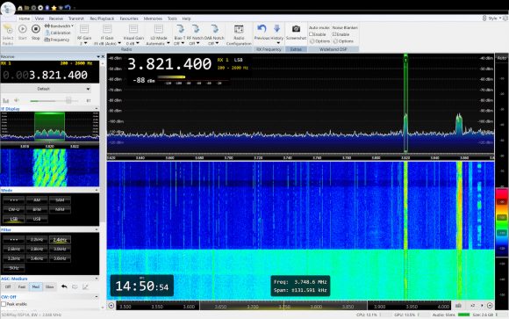Open the Select Radio icon
The height and width of the screenshot is (319, 509).
pos(8,29)
